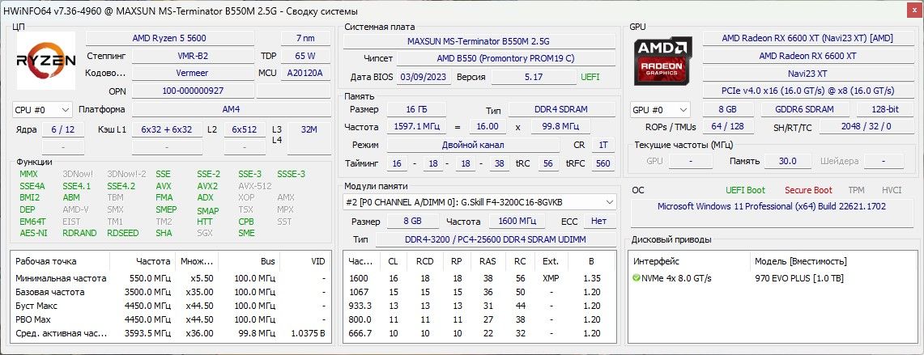Select the XMP 1600 memory timing row
This screenshot has width=924, height=355.
[x=479, y=278]
